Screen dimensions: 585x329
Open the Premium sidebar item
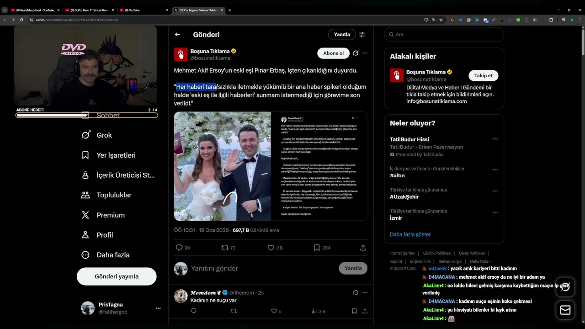tap(103, 215)
